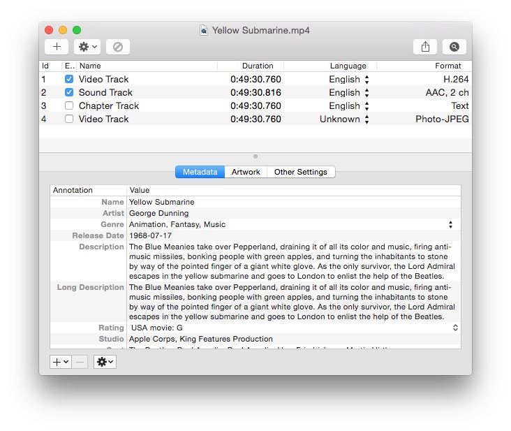The image size is (511, 431).
Task: Click the Studio value Apple Corps, King Features
Action: [201, 339]
